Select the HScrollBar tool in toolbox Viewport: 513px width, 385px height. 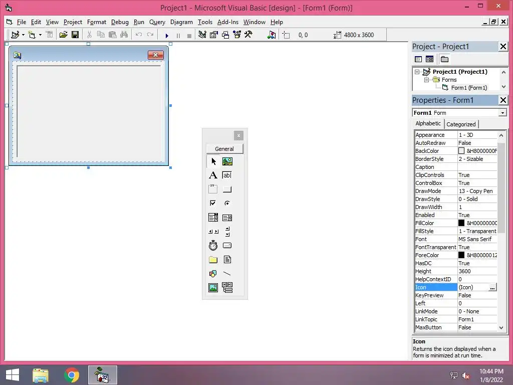(x=213, y=232)
